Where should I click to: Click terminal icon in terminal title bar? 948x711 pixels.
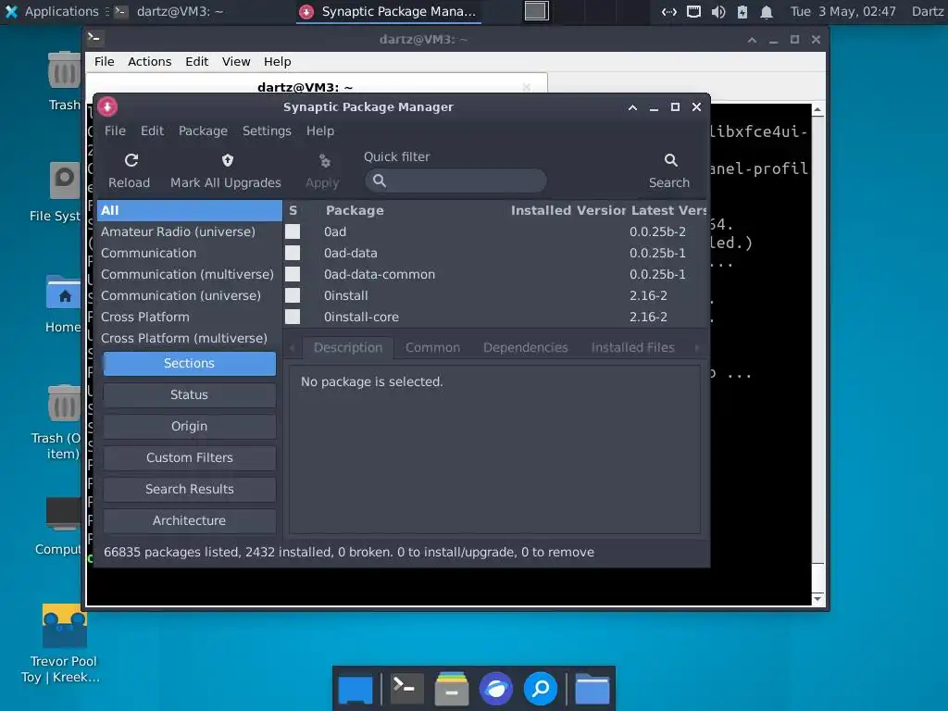tap(95, 39)
